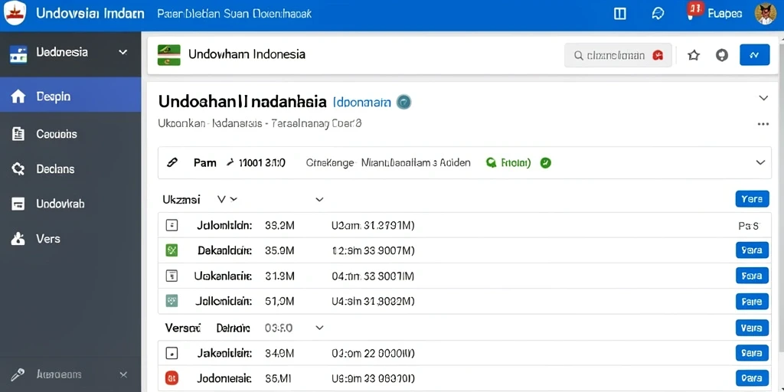Open the chat bubble icon in top bar
This screenshot has width=784, height=392.
[658, 14]
